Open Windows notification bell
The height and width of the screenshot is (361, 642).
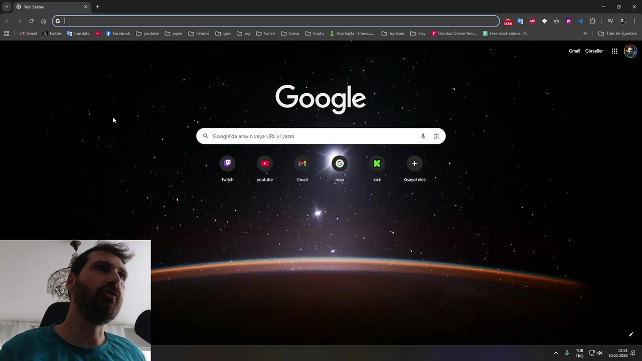pos(633,353)
